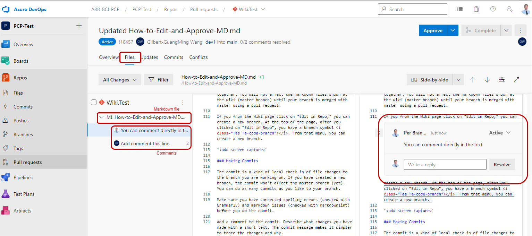This screenshot has width=532, height=236.
Task: Open PCP-Test project home in sidebar
Action: (x=24, y=26)
